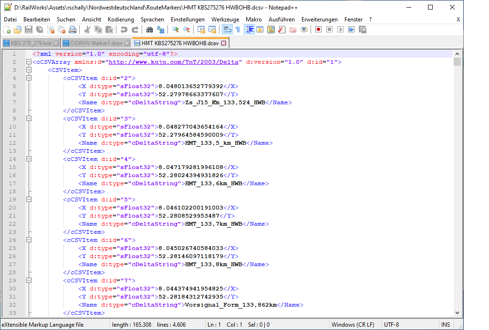The width and height of the screenshot is (489, 330).
Task: Open the Ausführen menu
Action: point(281,20)
